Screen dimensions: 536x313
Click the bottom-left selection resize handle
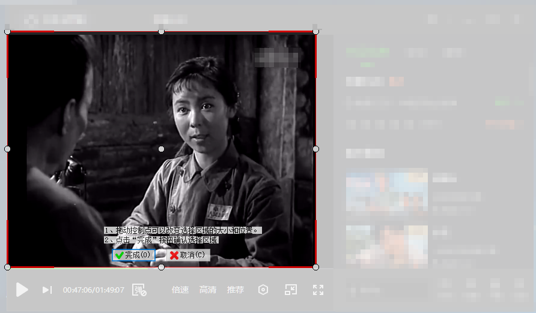click(7, 267)
